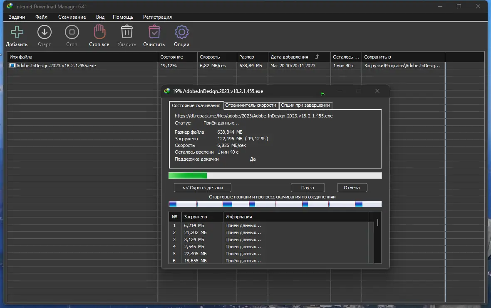Sort by Скорость column header in main list
491x308 pixels.
(217, 57)
